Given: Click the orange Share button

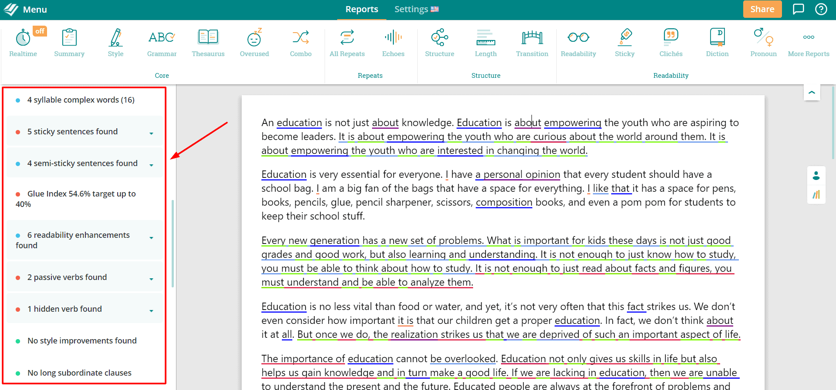Looking at the screenshot, I should (x=762, y=10).
